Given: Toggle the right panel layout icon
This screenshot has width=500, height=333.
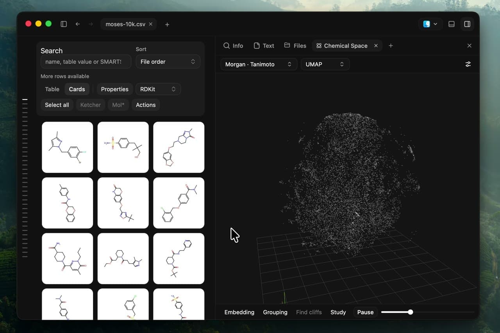Looking at the screenshot, I should pos(467,24).
